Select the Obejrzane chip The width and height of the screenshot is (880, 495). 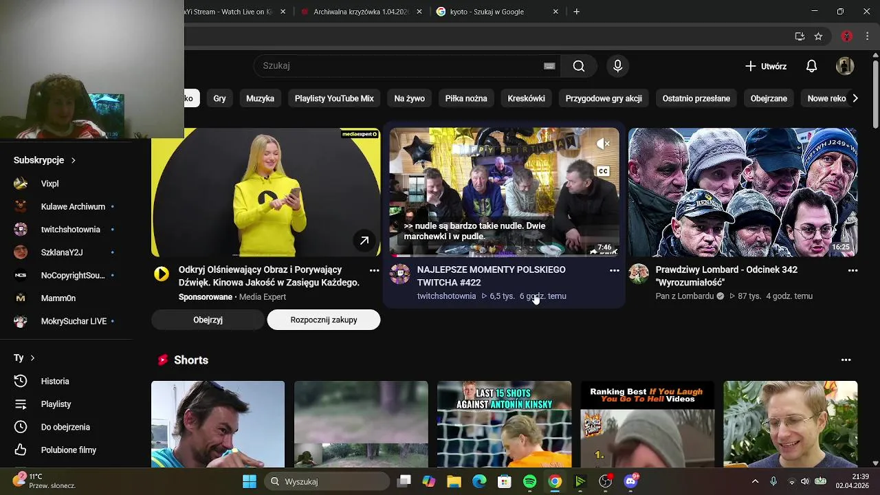pyautogui.click(x=769, y=98)
